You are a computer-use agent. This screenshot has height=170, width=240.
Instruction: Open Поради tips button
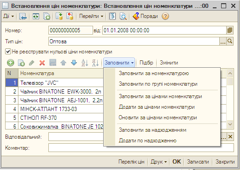pyautogui.click(x=145, y=16)
